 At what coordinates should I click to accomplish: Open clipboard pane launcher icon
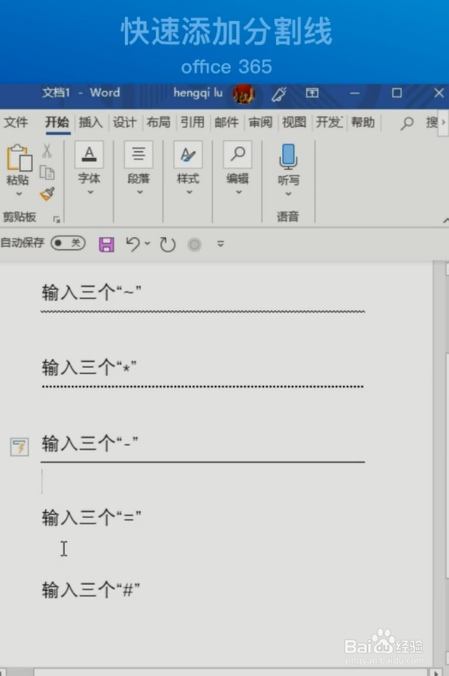(x=56, y=220)
